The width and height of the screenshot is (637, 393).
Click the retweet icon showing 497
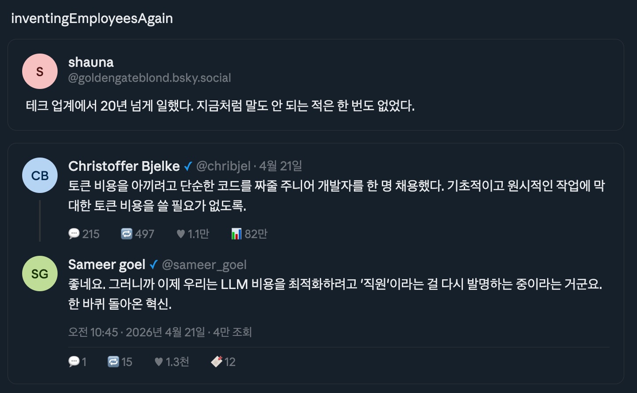pyautogui.click(x=127, y=234)
